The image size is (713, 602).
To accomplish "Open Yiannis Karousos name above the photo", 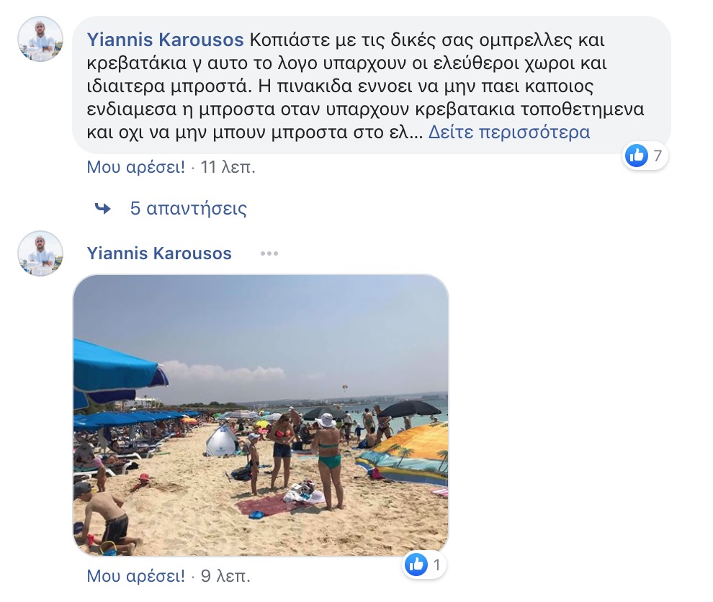I will (159, 253).
